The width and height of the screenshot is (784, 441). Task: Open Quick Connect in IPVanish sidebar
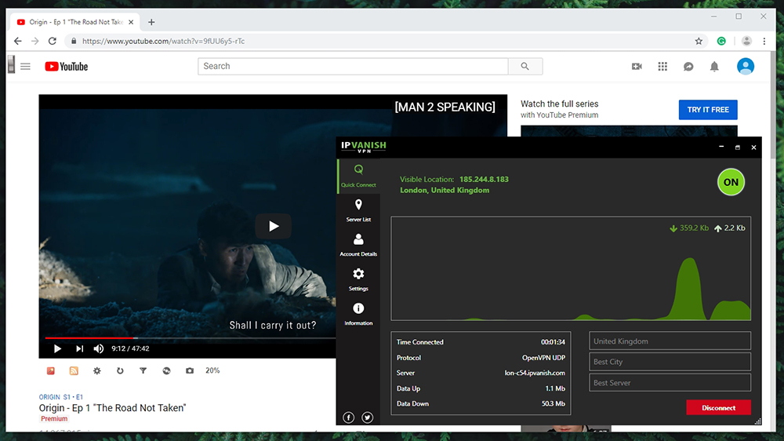[x=358, y=176]
